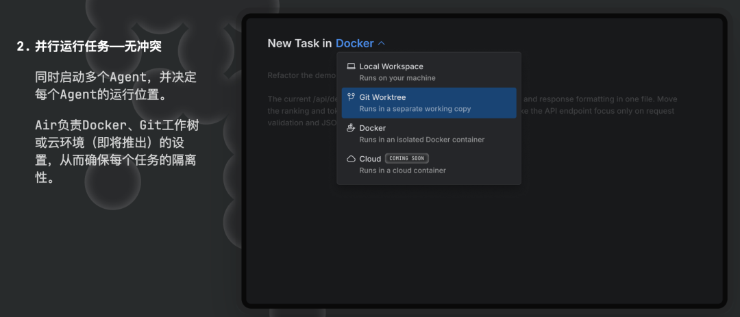Select the Local Workspace option

(x=429, y=72)
